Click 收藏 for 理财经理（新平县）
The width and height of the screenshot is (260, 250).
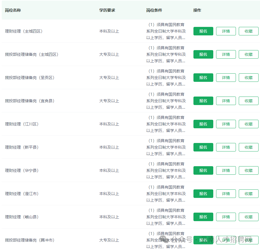249,147
